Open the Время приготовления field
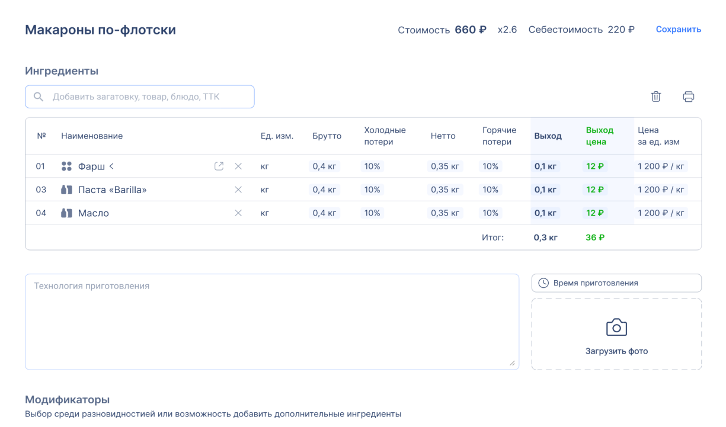This screenshot has height=427, width=726. tap(616, 283)
